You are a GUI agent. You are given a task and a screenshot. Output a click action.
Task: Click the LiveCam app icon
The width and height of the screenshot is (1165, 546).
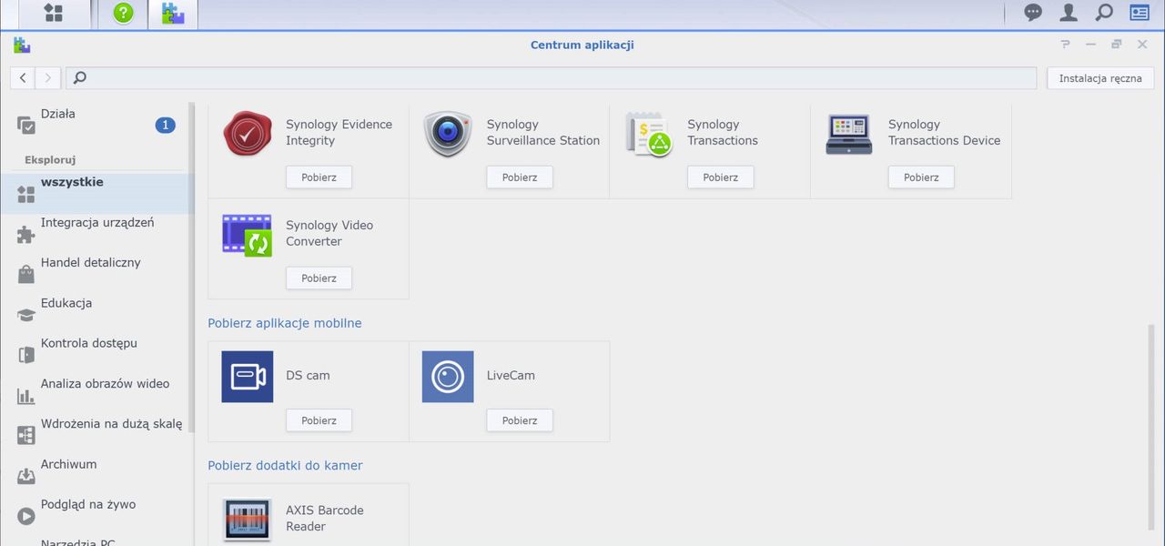pyautogui.click(x=448, y=377)
